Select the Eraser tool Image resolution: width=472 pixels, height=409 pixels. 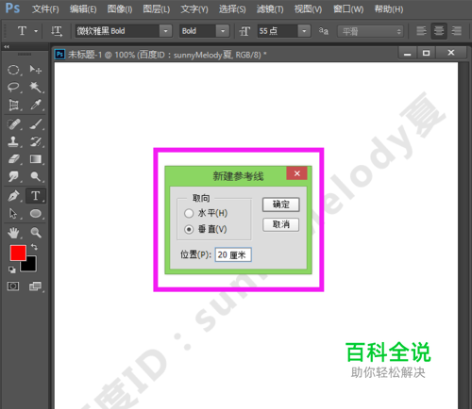point(13,159)
